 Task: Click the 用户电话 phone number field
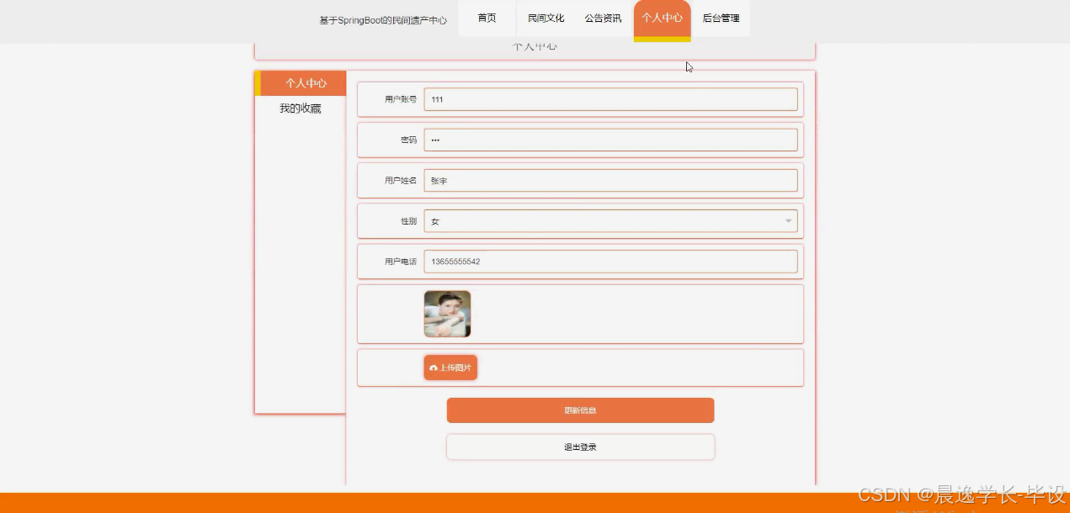(610, 261)
